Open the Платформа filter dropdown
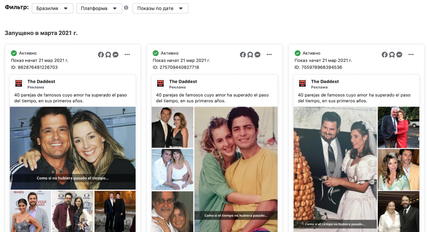 click(99, 8)
